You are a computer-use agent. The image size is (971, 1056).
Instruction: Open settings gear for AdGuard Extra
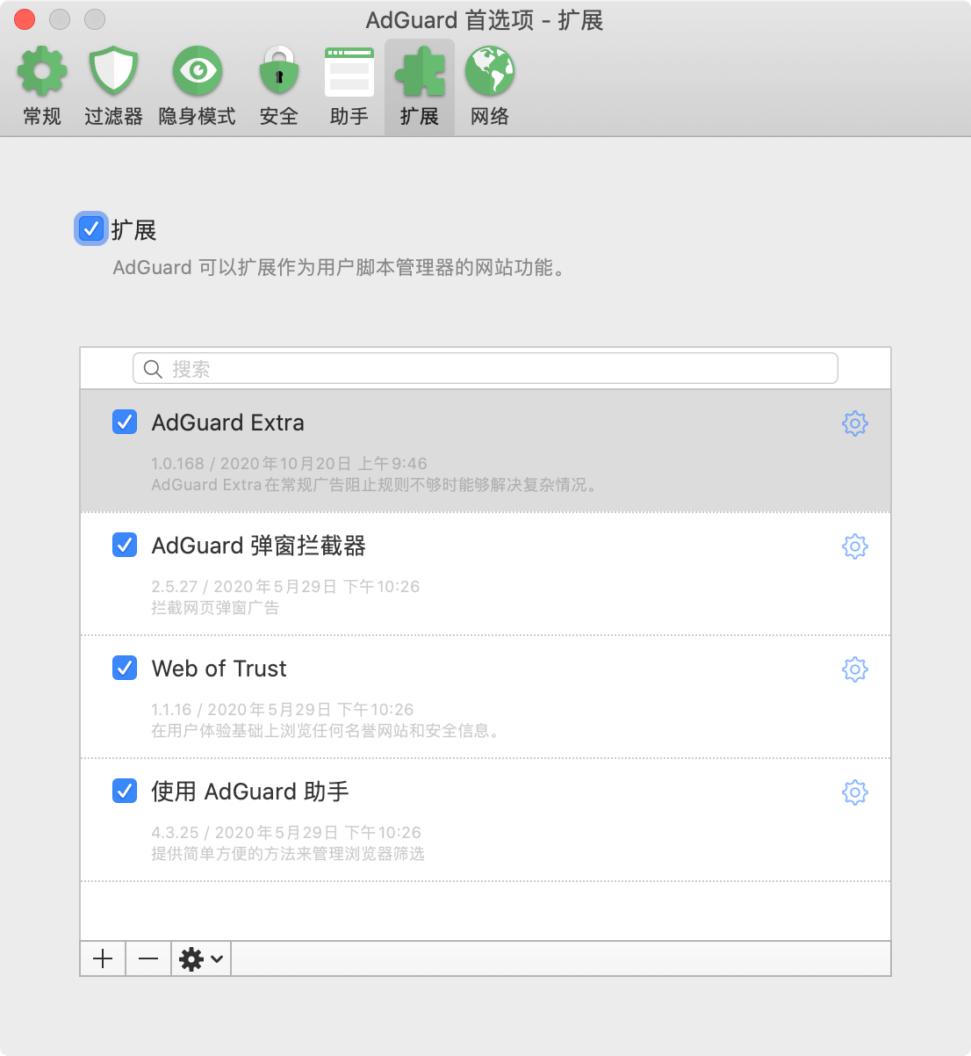(854, 423)
